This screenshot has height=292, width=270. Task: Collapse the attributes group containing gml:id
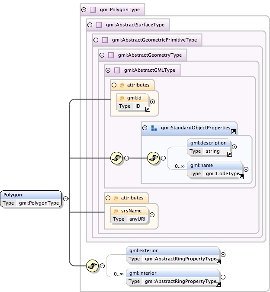coord(114,85)
